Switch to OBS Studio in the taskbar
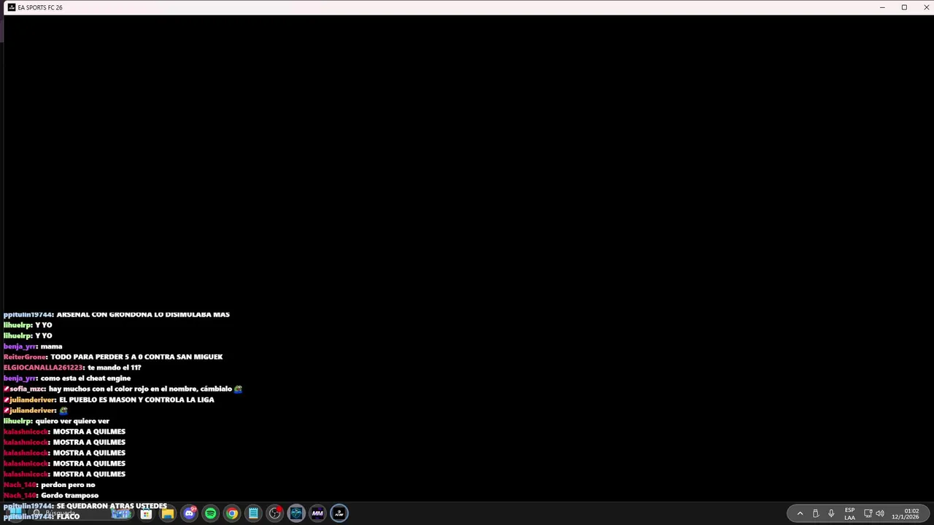Image resolution: width=934 pixels, height=525 pixels. [x=274, y=513]
